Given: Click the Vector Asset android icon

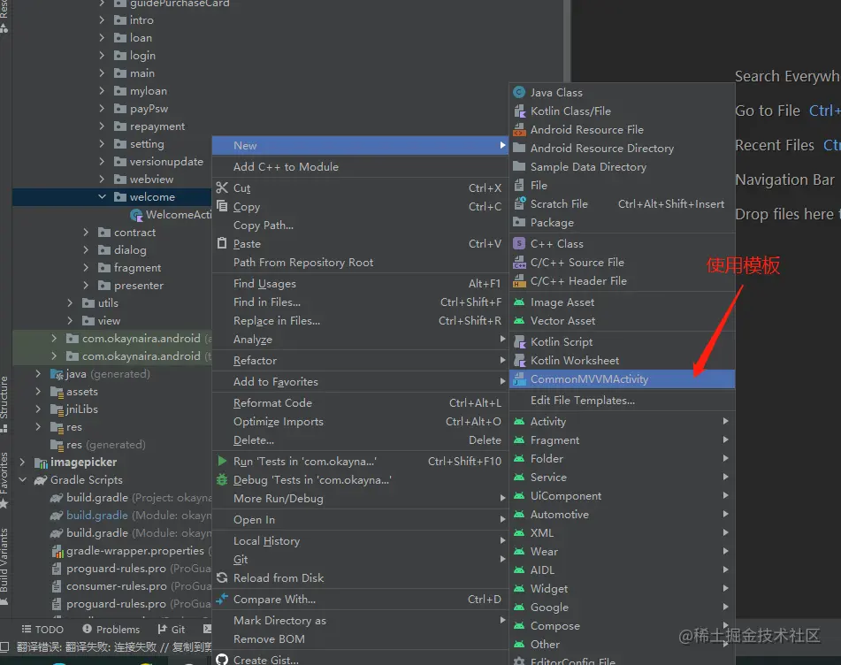Looking at the screenshot, I should tap(518, 321).
